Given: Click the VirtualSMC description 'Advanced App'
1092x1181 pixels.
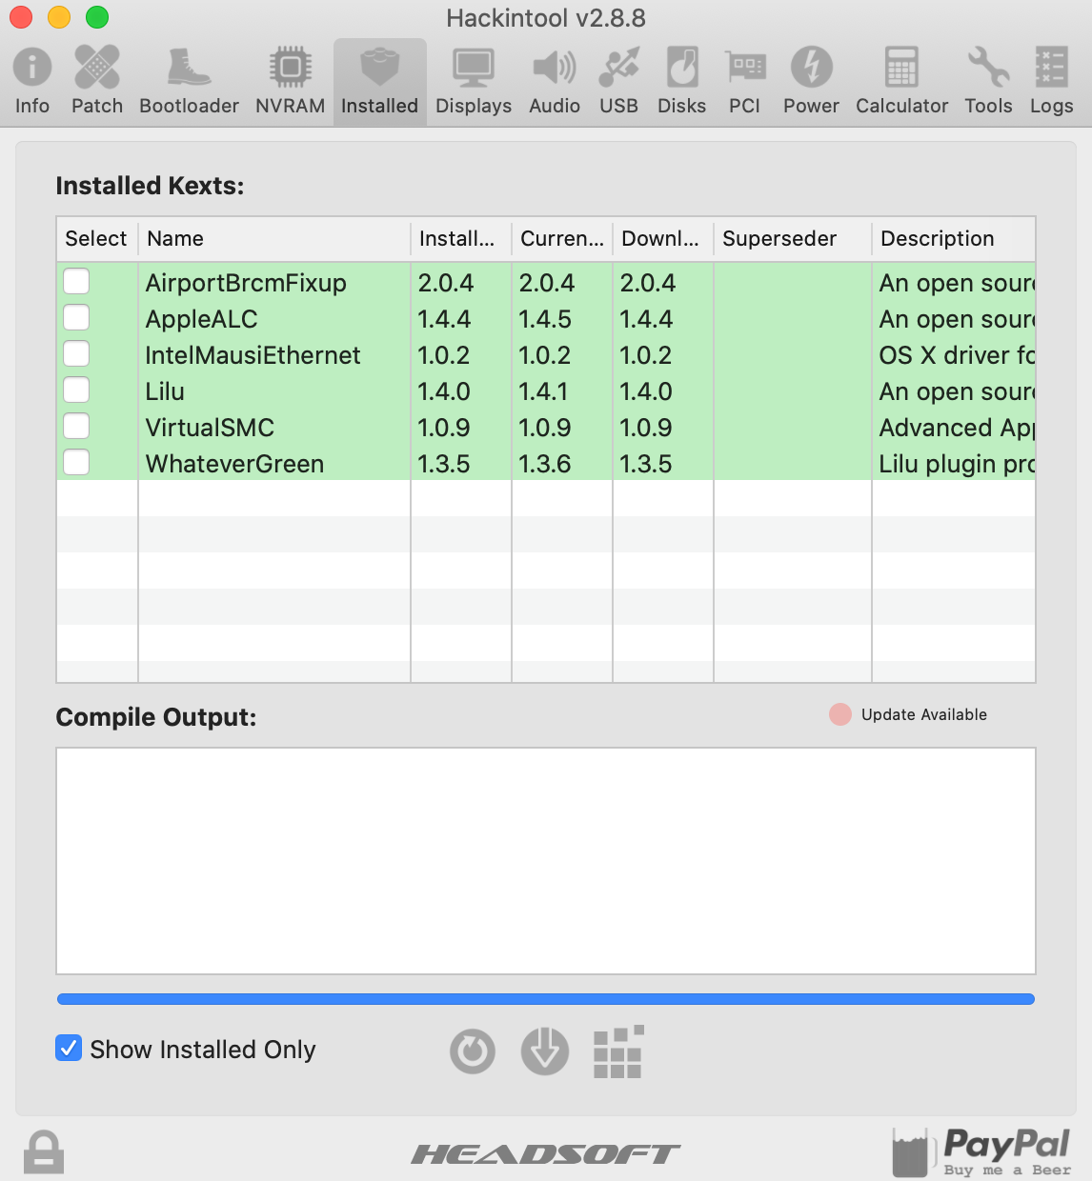Looking at the screenshot, I should (x=957, y=428).
